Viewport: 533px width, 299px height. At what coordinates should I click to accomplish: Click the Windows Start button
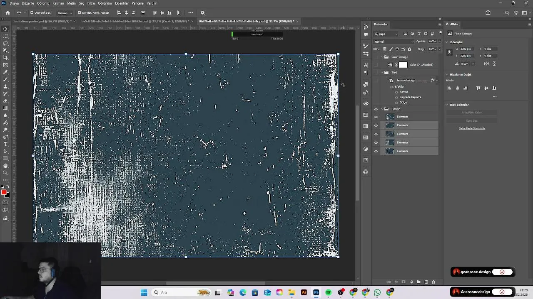click(x=144, y=292)
